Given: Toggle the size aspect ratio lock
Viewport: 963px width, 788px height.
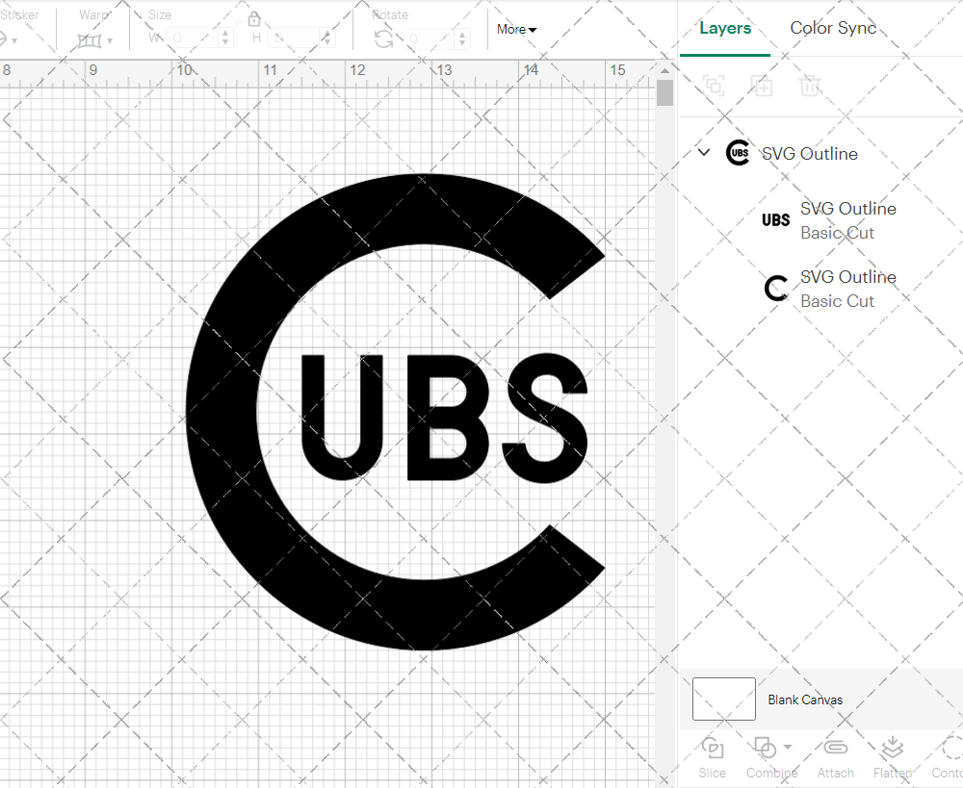Looking at the screenshot, I should click(x=253, y=18).
